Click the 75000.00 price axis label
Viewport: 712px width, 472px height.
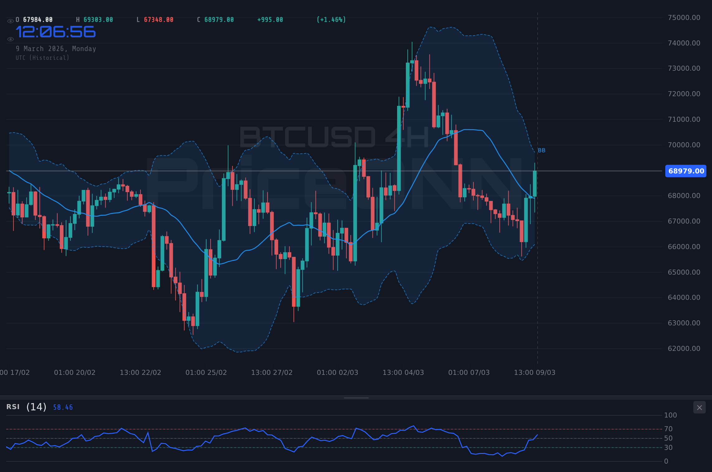tap(684, 17)
